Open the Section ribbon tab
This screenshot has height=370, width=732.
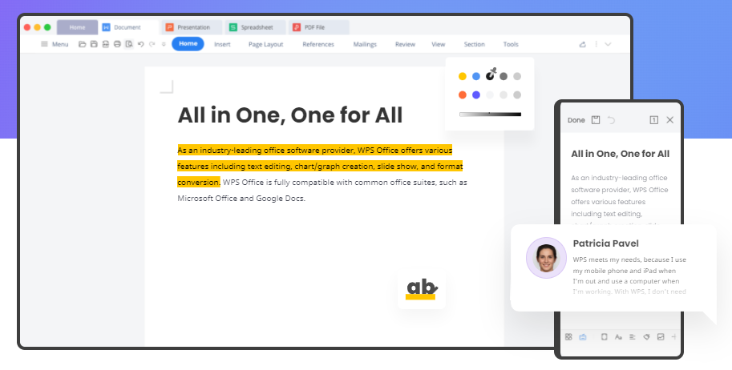[475, 44]
